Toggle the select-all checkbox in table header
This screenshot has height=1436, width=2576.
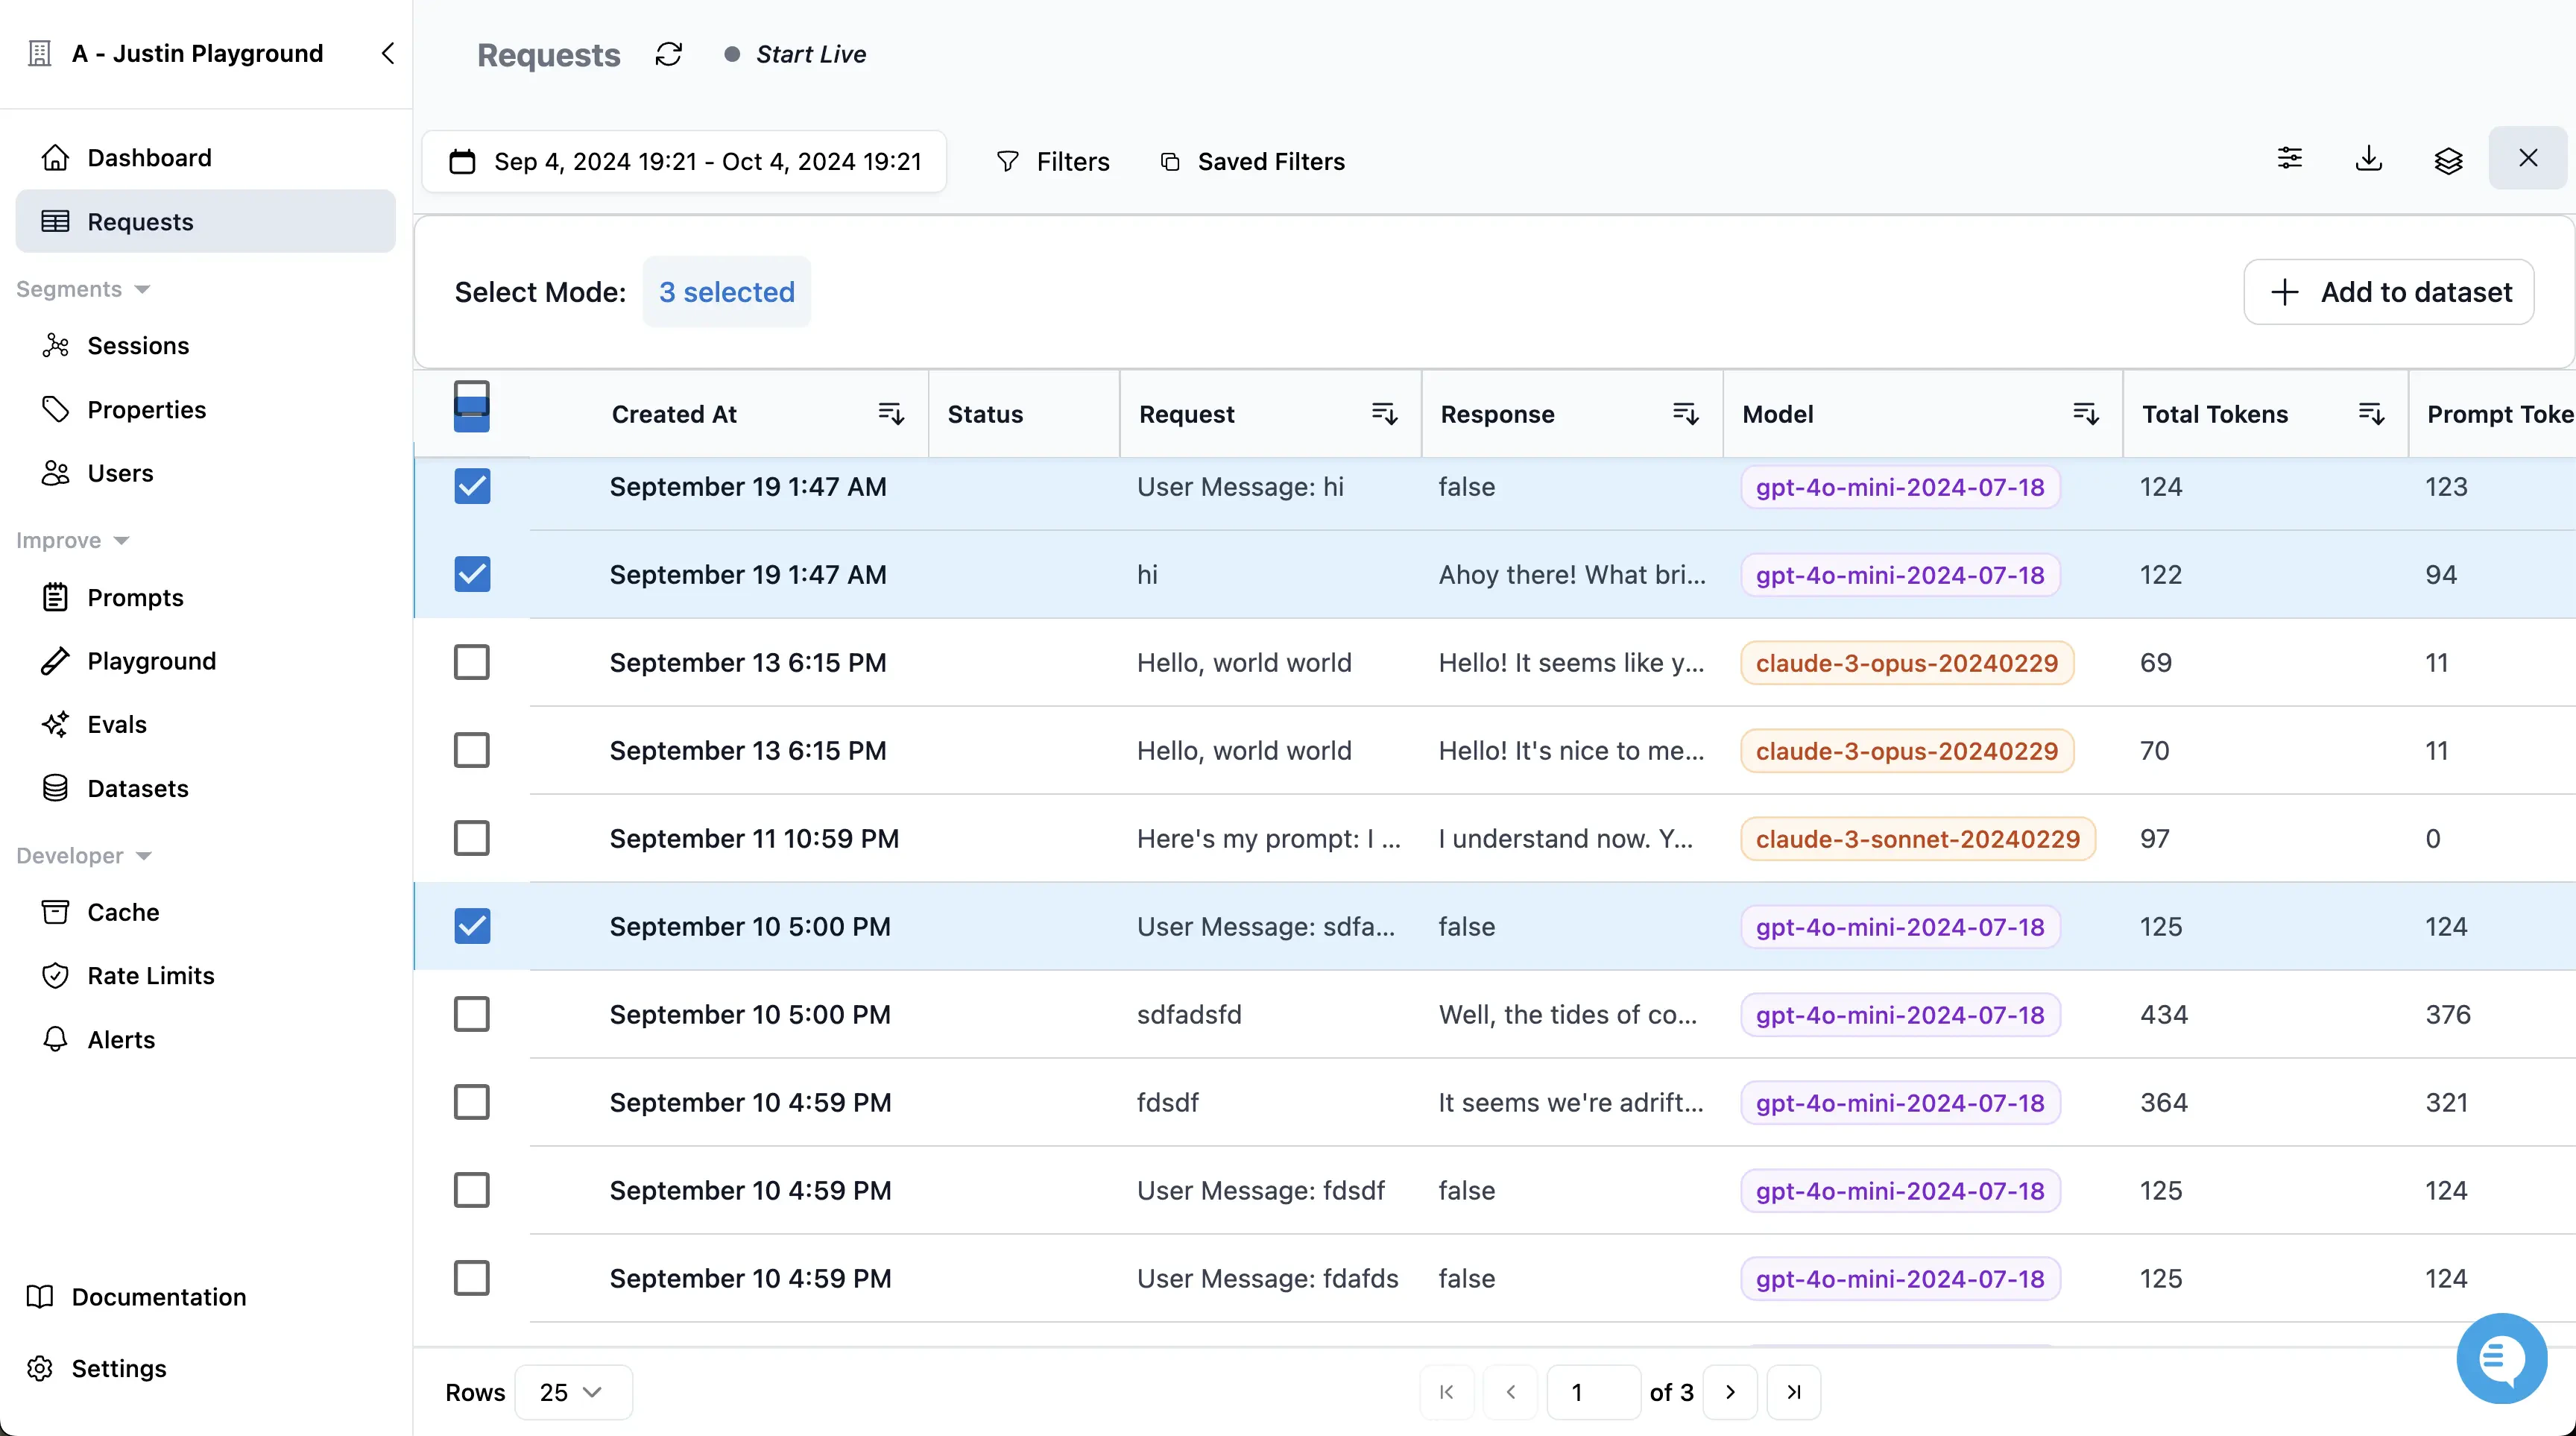471,406
